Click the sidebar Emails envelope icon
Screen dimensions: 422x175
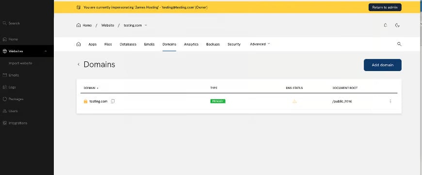(4, 75)
